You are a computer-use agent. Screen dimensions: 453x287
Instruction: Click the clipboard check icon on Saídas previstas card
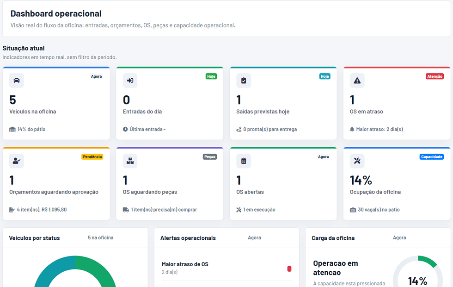pyautogui.click(x=244, y=81)
